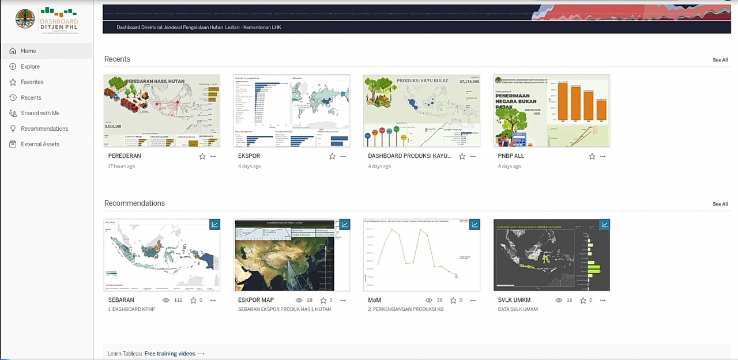Screen dimensions: 738x360
Task: Toggle favorite star for ESKPOR MAP
Action: (x=323, y=300)
